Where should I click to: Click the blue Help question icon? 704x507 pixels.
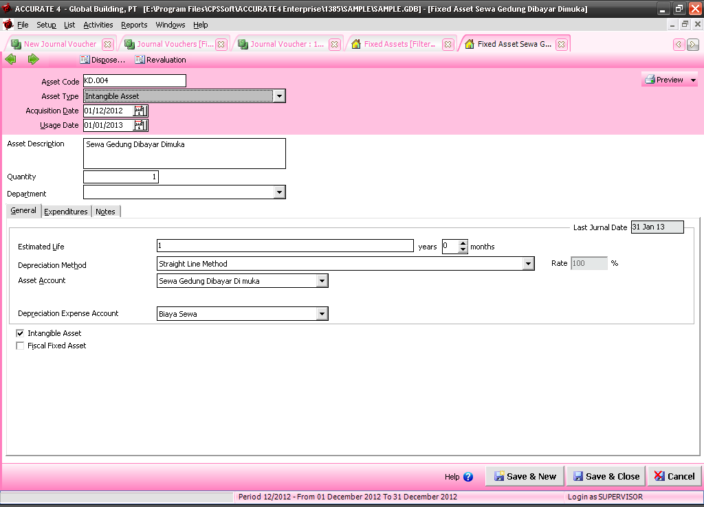(468, 477)
